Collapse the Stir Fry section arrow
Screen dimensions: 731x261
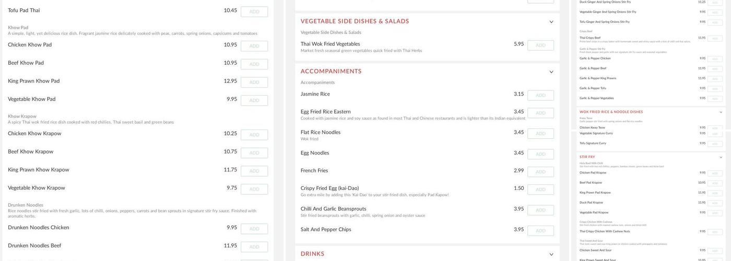[721, 157]
